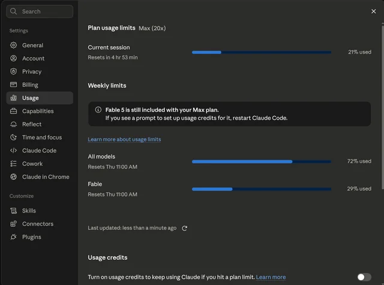Focus the settings Search field

click(40, 11)
